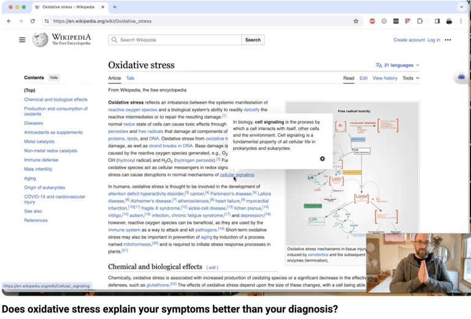Go to Aging section in contents
Screen dimensions: 471x319
click(x=29, y=178)
